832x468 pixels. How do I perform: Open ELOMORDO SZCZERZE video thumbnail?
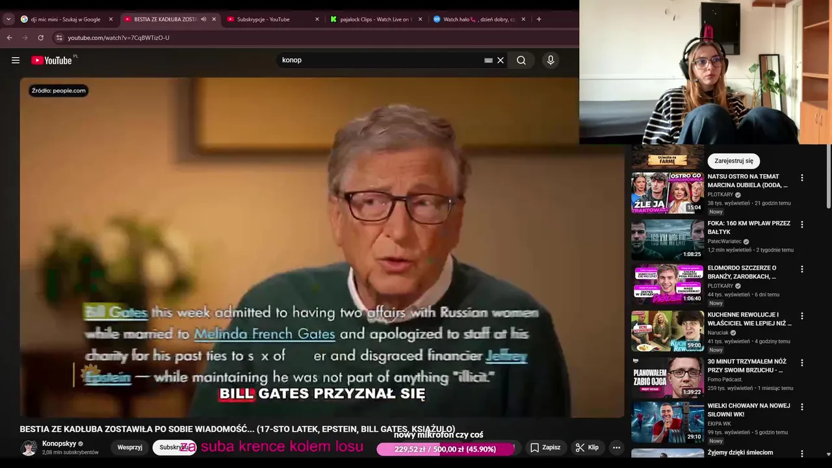[x=668, y=284]
